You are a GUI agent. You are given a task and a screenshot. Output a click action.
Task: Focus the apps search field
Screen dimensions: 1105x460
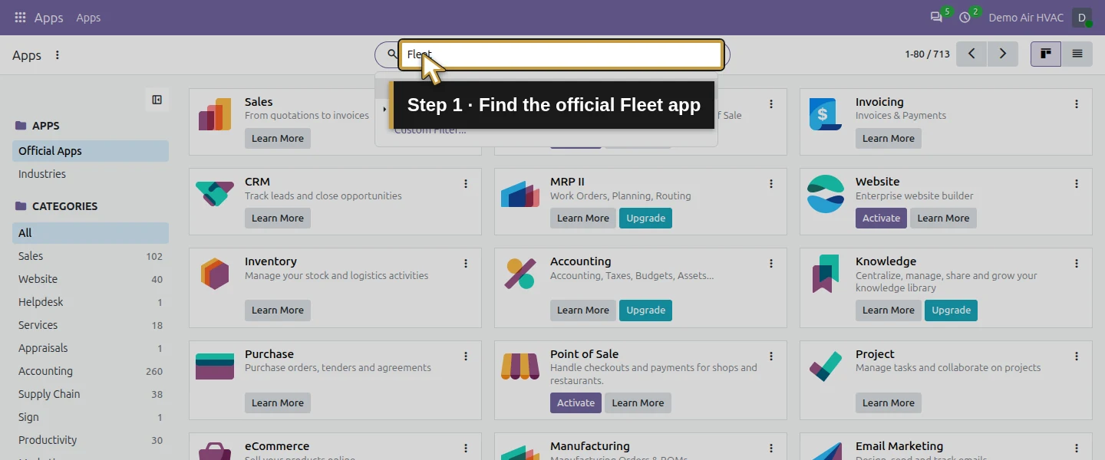pos(561,54)
